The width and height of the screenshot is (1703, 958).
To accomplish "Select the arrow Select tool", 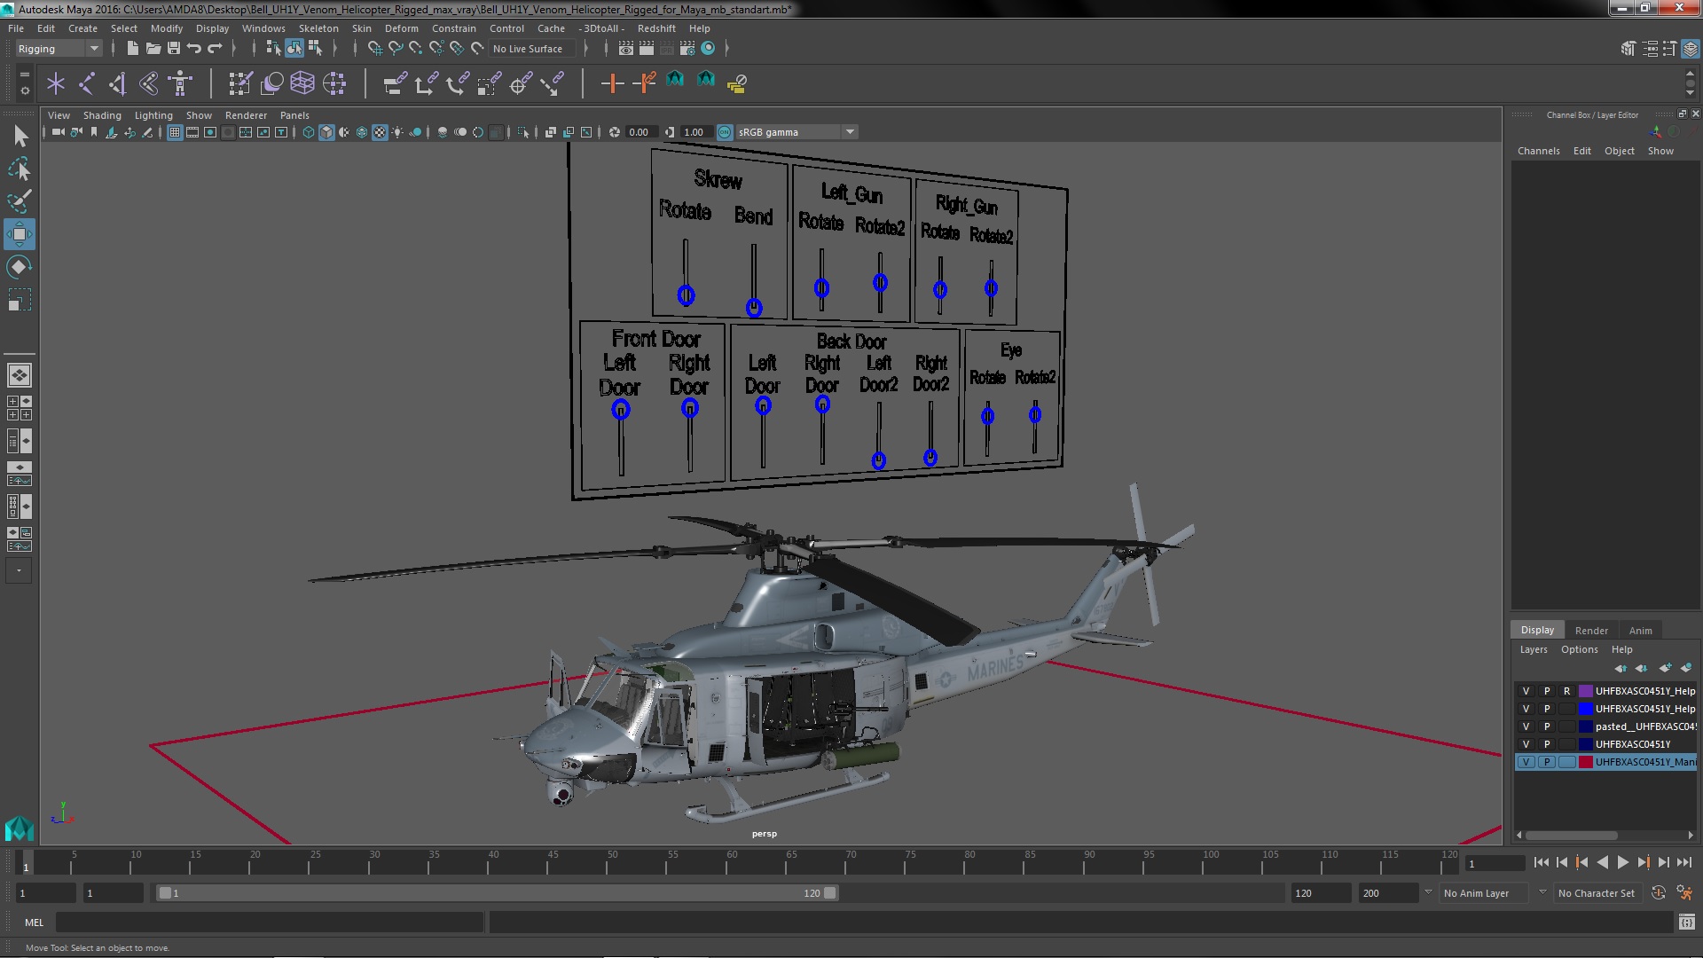I will (20, 136).
